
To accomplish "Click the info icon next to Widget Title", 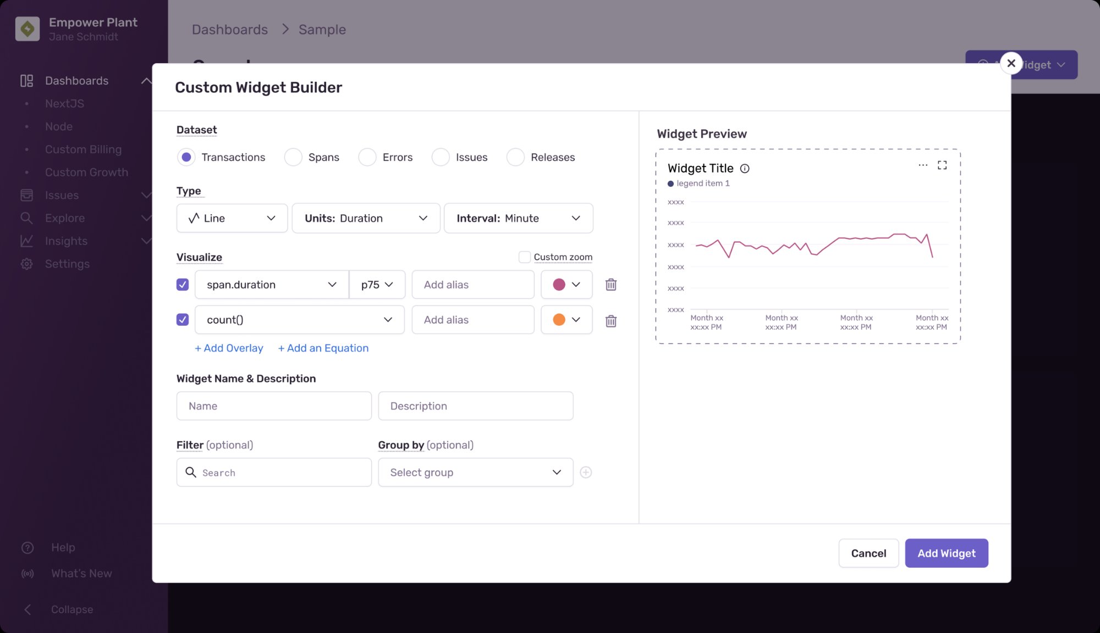I will (x=745, y=169).
